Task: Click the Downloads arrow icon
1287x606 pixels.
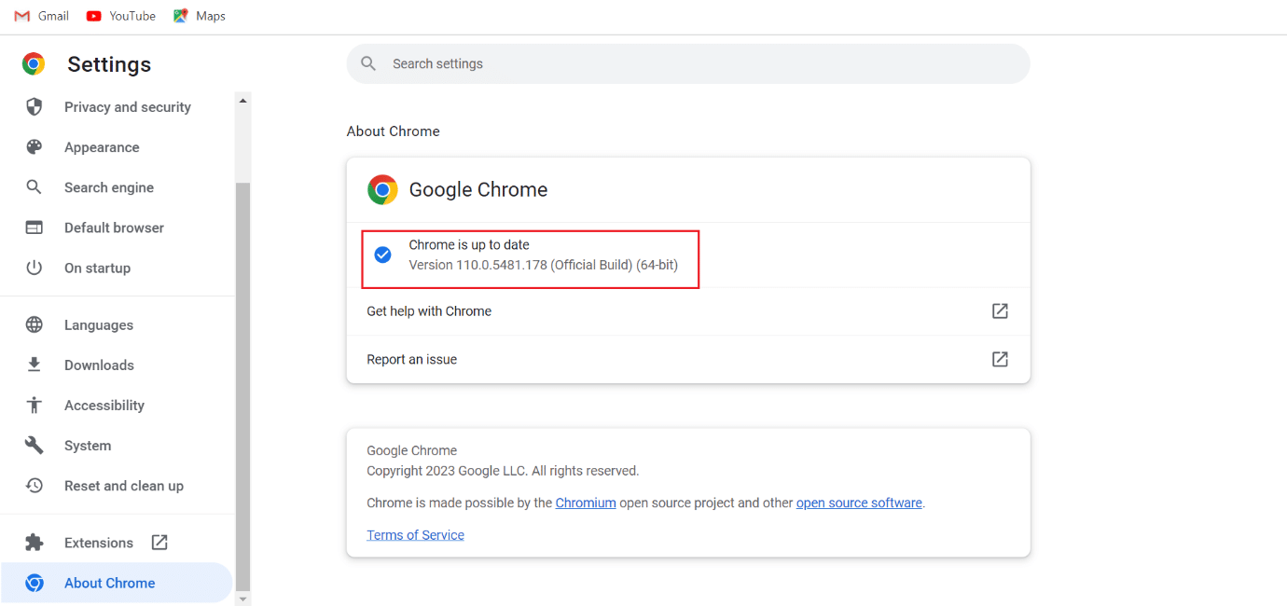Action: pos(35,365)
